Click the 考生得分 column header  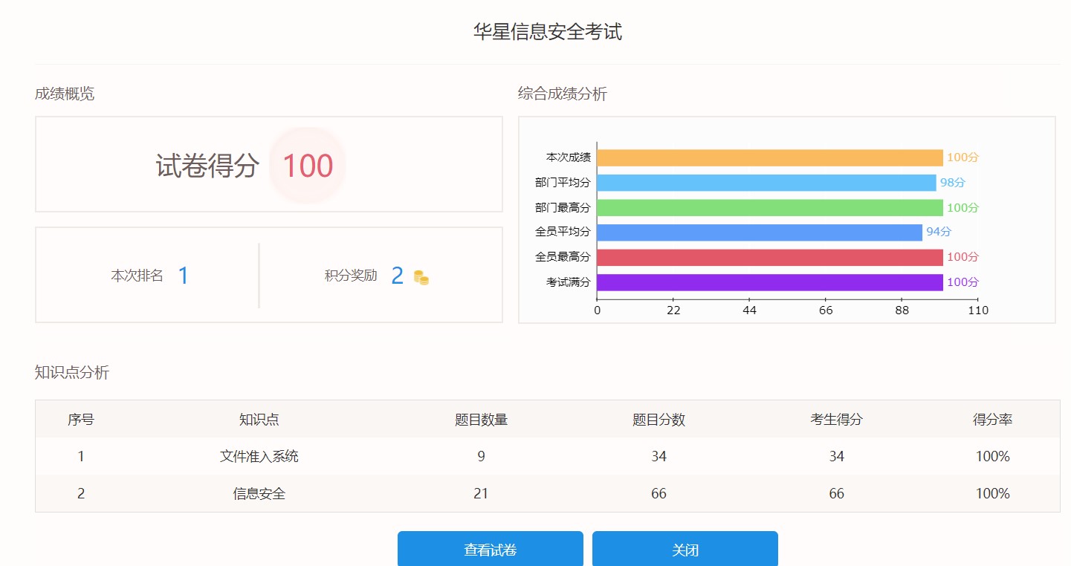click(836, 420)
